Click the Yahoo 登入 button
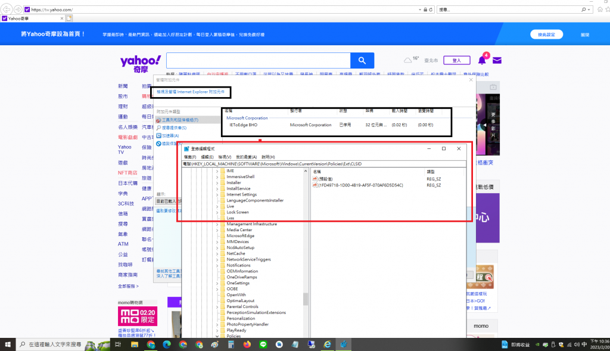The height and width of the screenshot is (351, 610). click(x=457, y=60)
